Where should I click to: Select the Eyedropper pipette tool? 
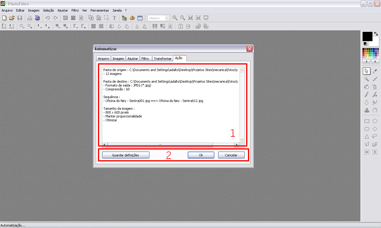click(x=375, y=71)
